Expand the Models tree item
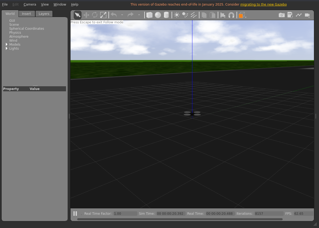Viewport: 319px width, 228px height. tap(7, 45)
